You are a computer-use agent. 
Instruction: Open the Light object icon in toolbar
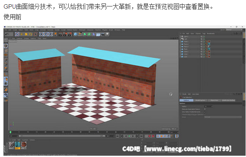pyautogui.click(x=108, y=34)
